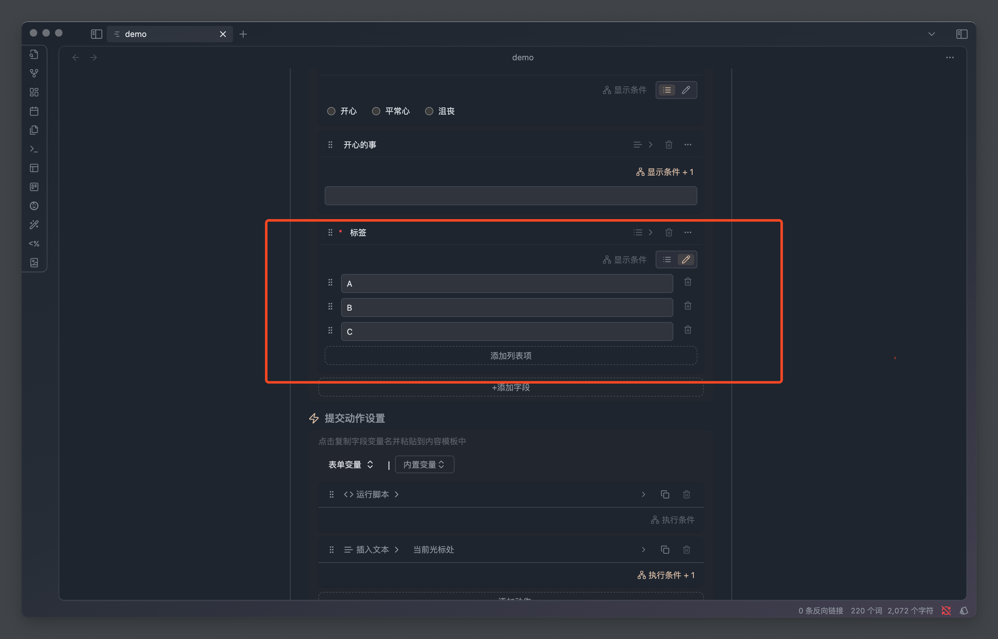Click the kanban board ribbon icon
This screenshot has height=639, width=998.
34,187
